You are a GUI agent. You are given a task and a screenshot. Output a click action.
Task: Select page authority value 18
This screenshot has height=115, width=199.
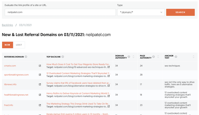(x=141, y=95)
